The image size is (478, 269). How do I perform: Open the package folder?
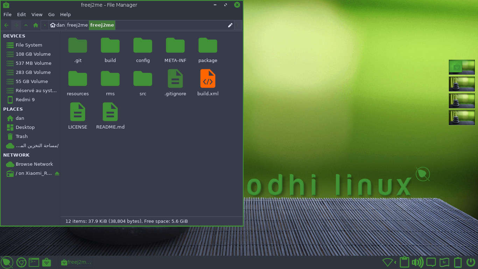tap(208, 50)
